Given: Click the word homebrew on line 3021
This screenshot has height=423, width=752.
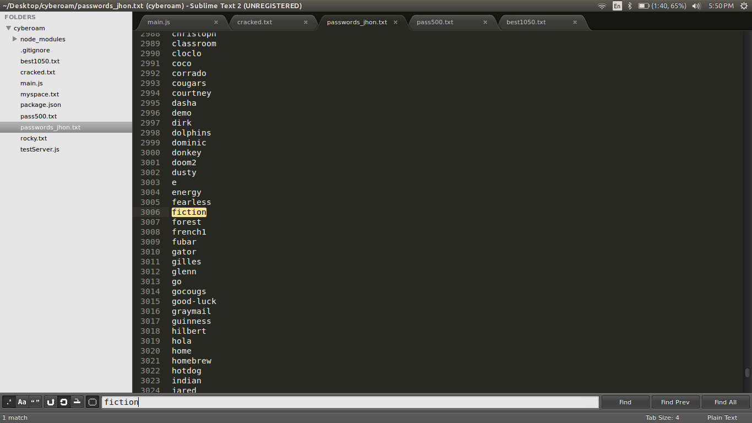Looking at the screenshot, I should tap(192, 361).
